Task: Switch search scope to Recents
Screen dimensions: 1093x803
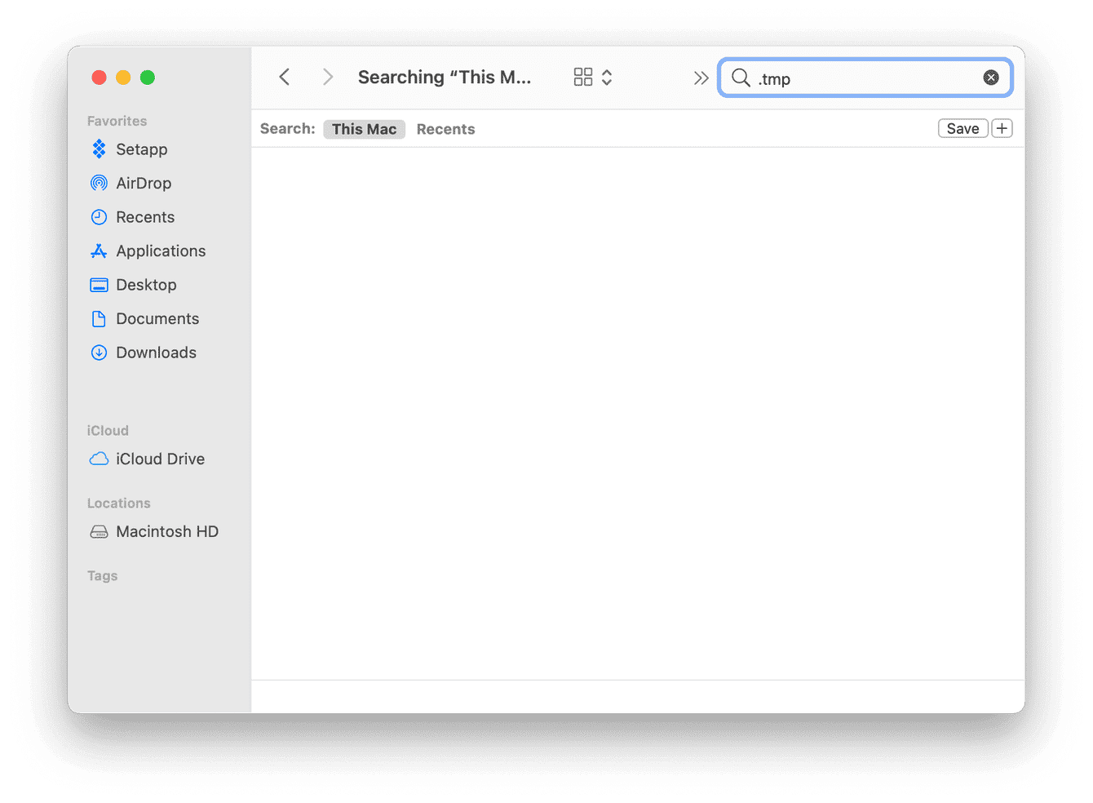Action: click(x=445, y=128)
